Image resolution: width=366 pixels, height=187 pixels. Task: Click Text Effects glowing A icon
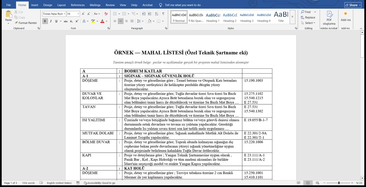(x=84, y=21)
